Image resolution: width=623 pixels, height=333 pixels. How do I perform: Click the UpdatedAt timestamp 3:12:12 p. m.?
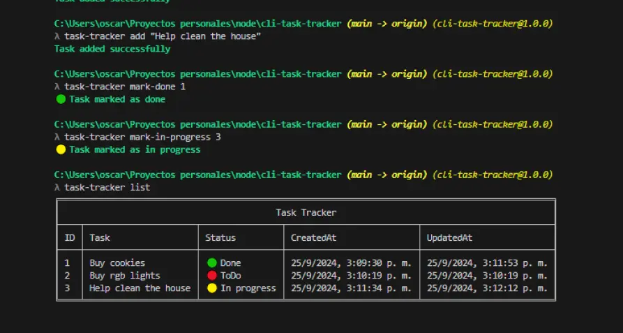click(x=486, y=288)
